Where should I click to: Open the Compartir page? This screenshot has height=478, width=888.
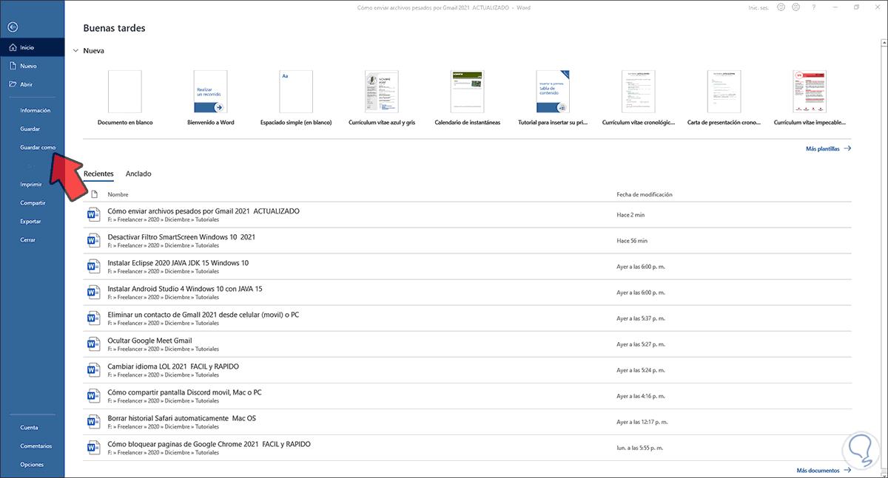tap(33, 202)
